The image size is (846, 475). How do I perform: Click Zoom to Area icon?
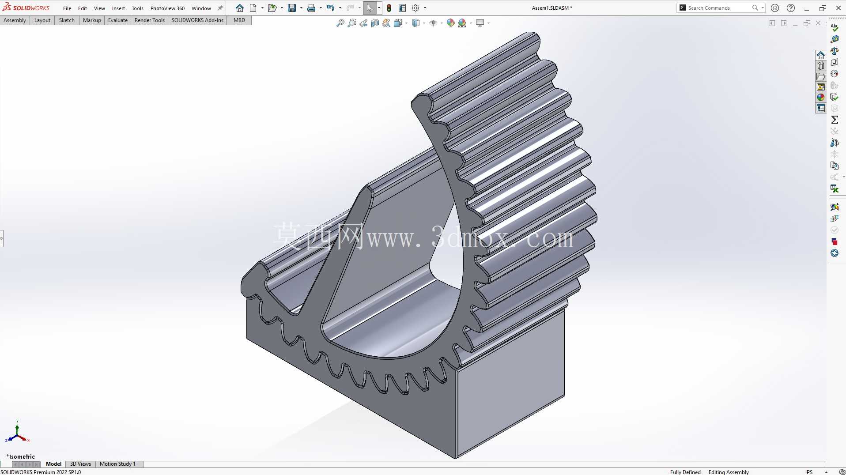tap(352, 23)
